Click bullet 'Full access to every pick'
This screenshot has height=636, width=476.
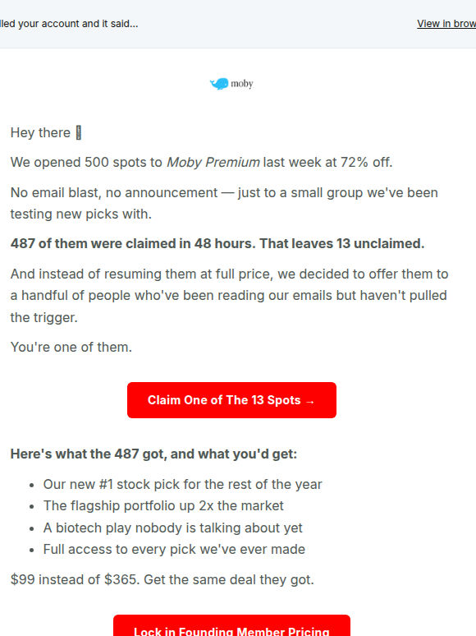(x=174, y=549)
